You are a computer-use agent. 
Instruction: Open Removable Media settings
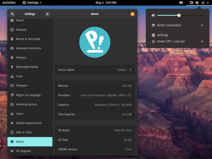(x=30, y=67)
